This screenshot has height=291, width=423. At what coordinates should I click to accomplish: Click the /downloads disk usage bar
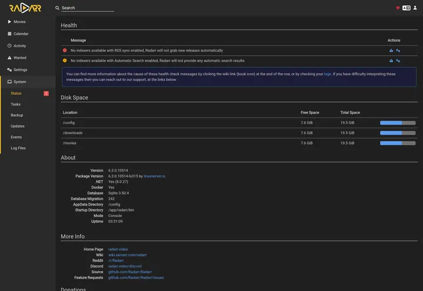tap(398, 133)
